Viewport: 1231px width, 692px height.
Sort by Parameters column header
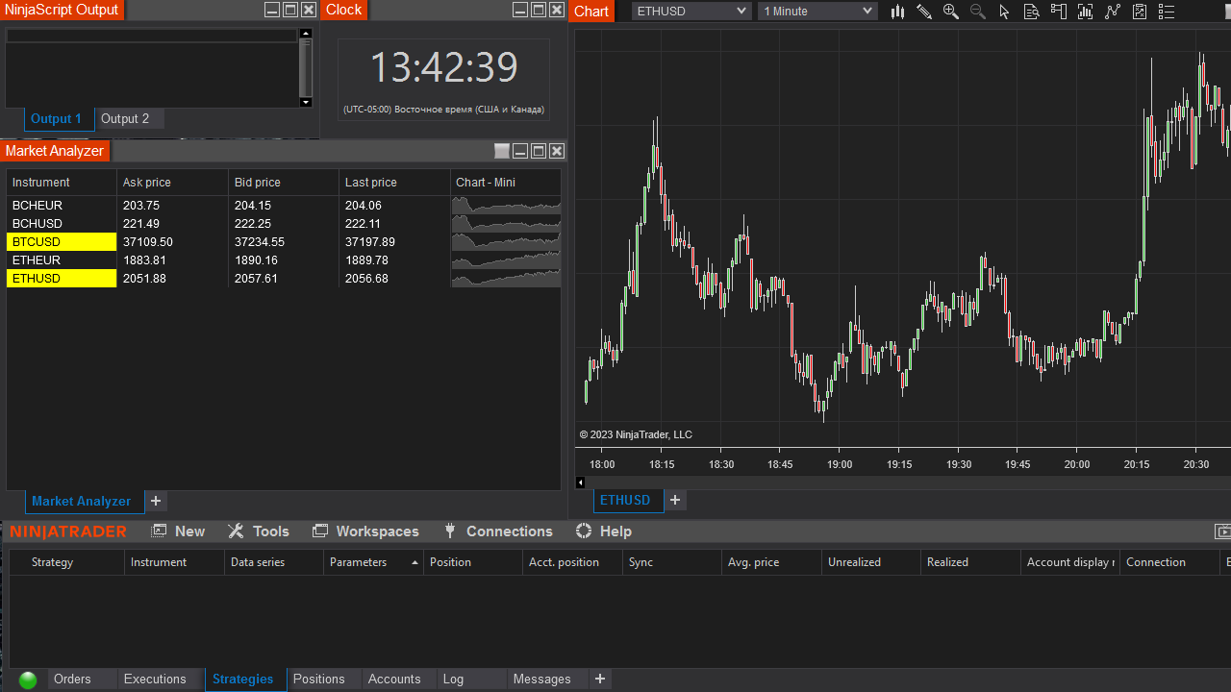click(x=373, y=562)
